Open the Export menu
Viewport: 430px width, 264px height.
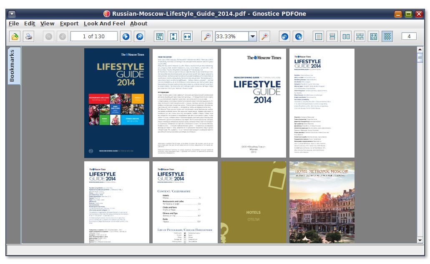(69, 24)
